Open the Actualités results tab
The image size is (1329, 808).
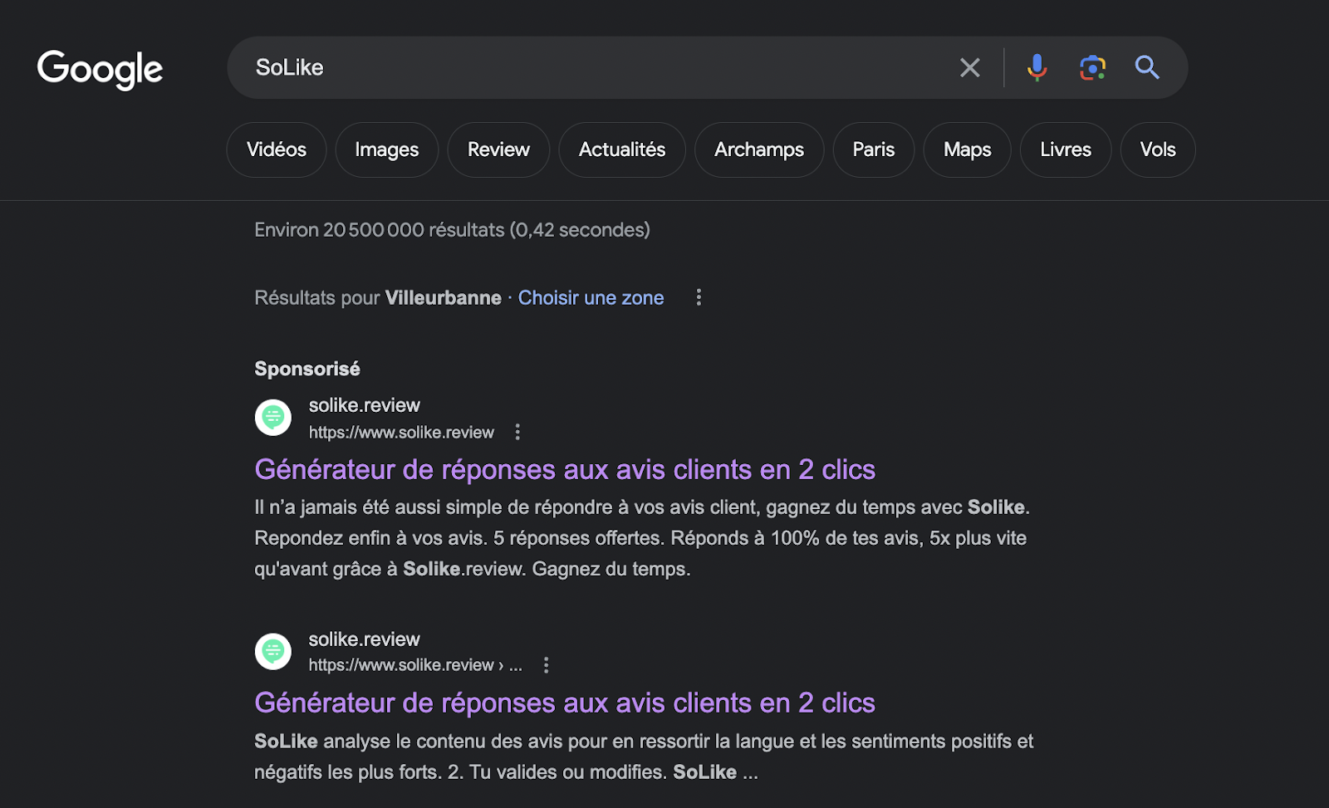[621, 149]
